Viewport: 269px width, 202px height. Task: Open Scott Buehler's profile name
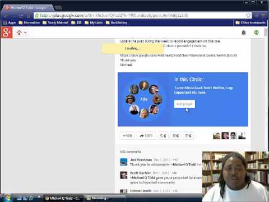pos(140,173)
